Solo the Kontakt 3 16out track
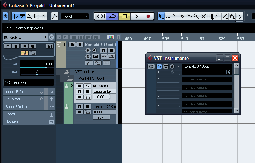 click(80, 45)
